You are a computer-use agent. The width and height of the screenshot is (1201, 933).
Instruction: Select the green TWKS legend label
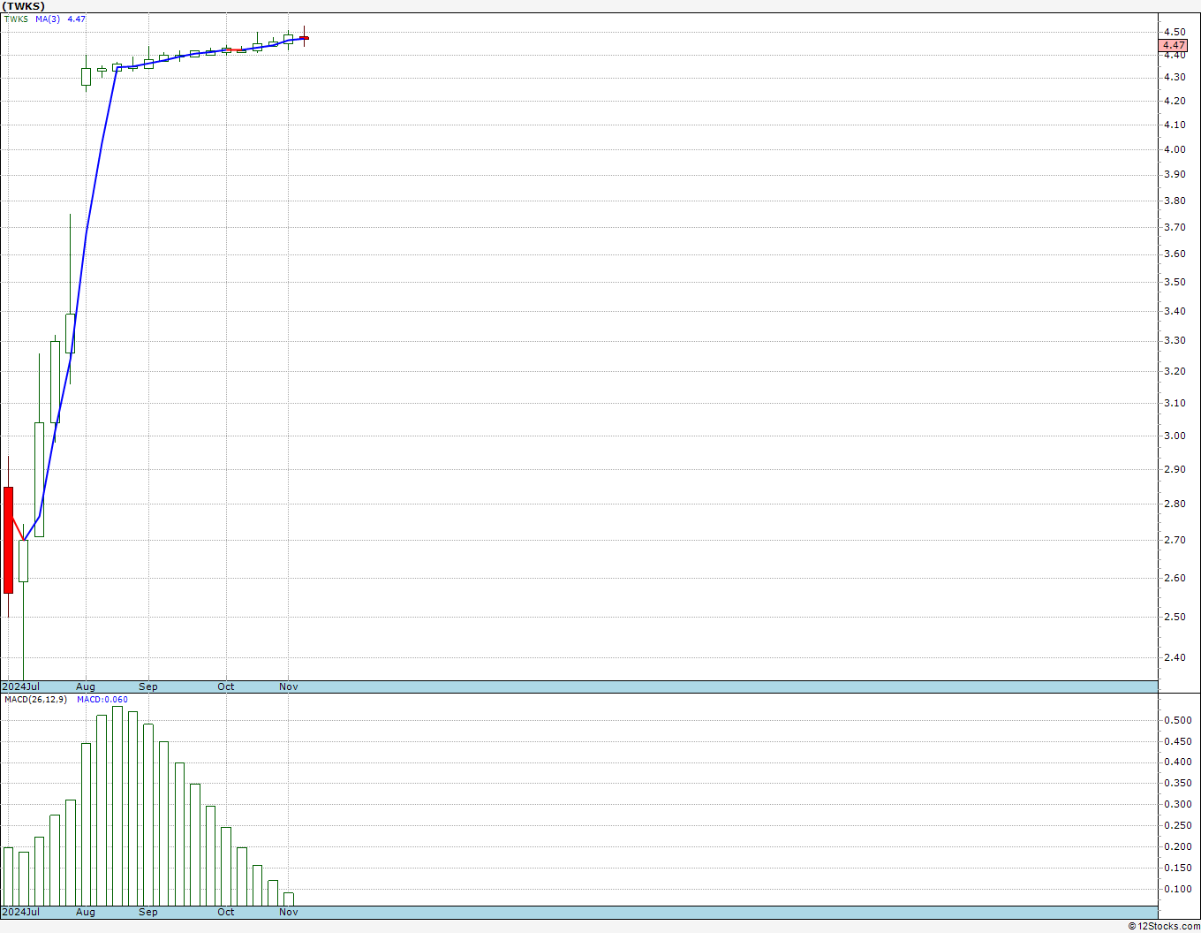pyautogui.click(x=16, y=19)
